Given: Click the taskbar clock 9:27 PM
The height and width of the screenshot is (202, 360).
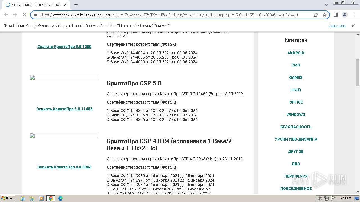Looking at the screenshot, I should [x=346, y=198].
